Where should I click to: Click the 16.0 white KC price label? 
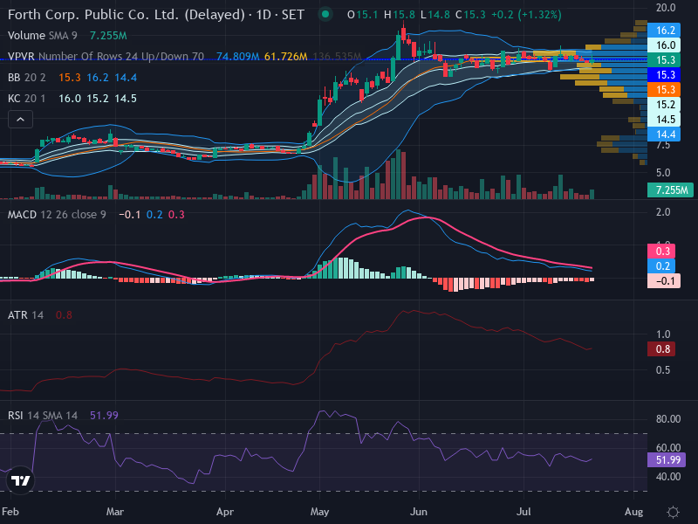pyautogui.click(x=664, y=45)
